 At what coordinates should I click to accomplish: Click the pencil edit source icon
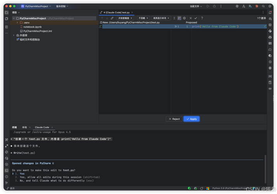112,18
